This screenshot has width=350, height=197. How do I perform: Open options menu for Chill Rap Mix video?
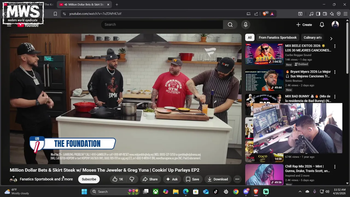335,167
